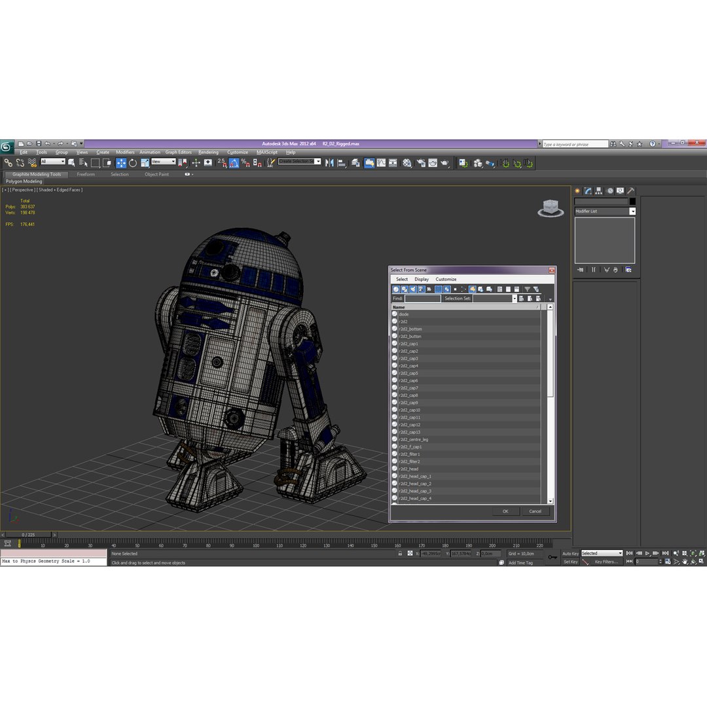The image size is (707, 707).
Task: Expand the quick access toolbar customize arrow
Action: (x=82, y=143)
